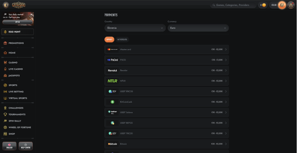Choose the Revolut payment method
The width and height of the screenshot is (297, 153).
click(167, 71)
